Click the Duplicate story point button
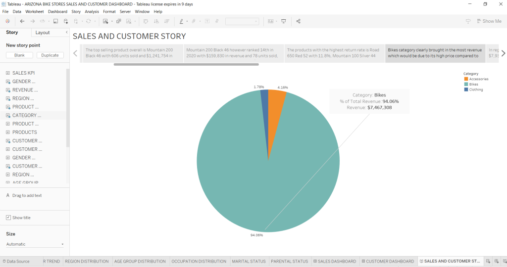This screenshot has height=267, width=507. coord(50,55)
